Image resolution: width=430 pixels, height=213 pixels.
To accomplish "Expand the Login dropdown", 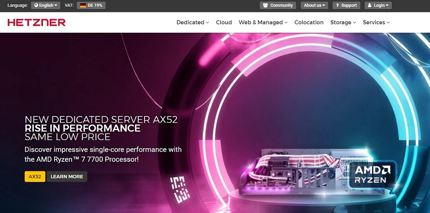I will (x=378, y=5).
